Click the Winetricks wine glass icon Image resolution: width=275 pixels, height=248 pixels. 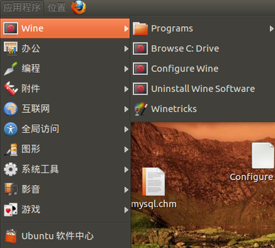coord(140,109)
